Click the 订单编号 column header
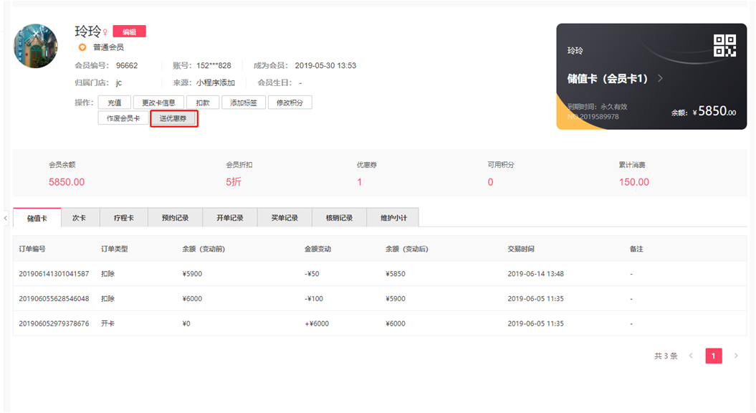The image size is (756, 413). [32, 249]
